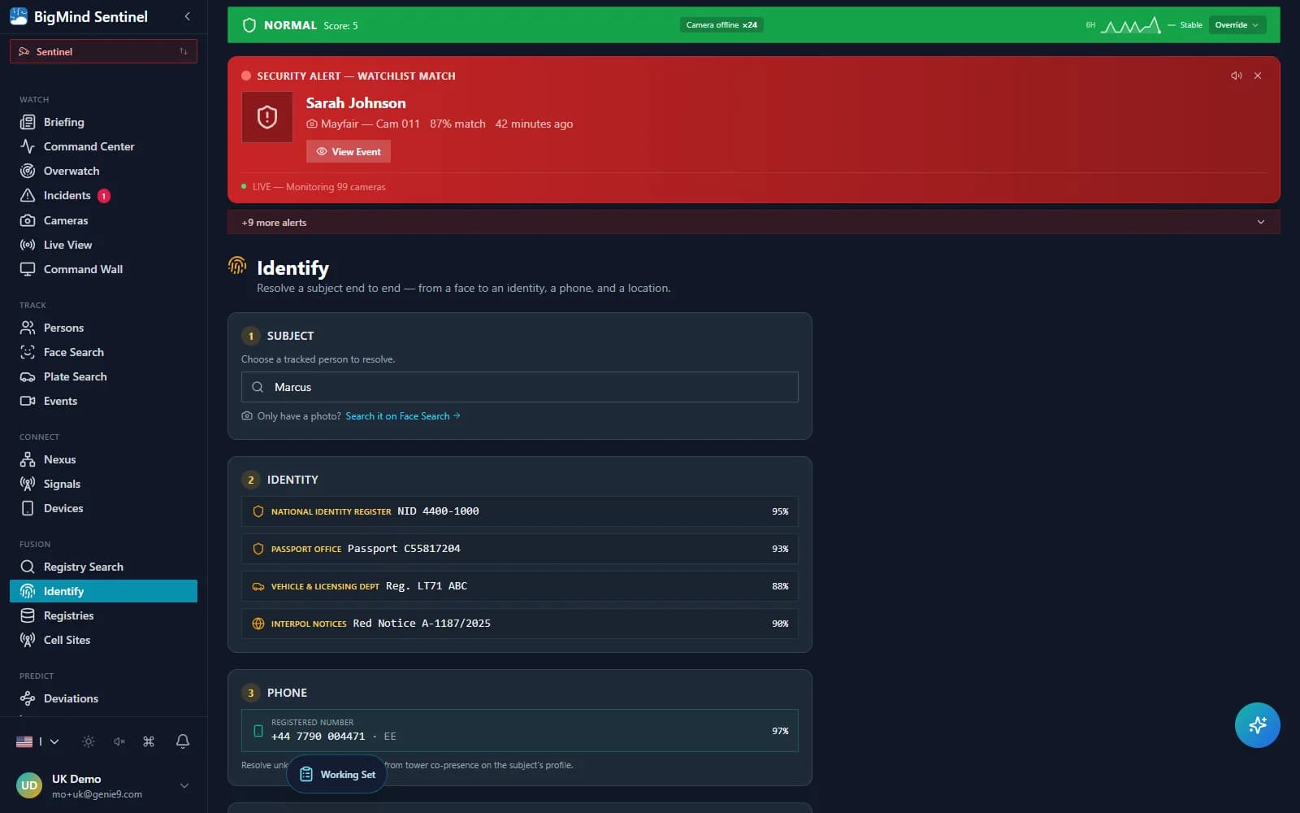Click the Command Wall monitor icon

[x=28, y=269]
